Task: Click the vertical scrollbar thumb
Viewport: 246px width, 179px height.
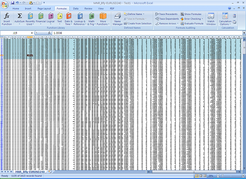Action: click(244, 48)
